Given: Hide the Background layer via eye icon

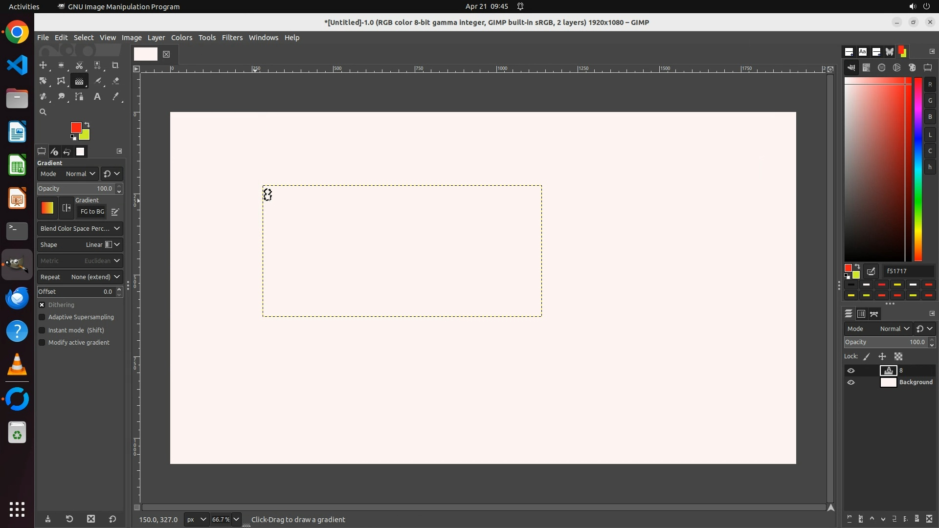Looking at the screenshot, I should click(851, 382).
